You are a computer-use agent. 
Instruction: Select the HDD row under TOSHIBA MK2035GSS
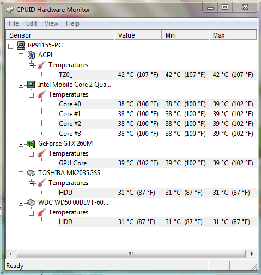[157, 193]
